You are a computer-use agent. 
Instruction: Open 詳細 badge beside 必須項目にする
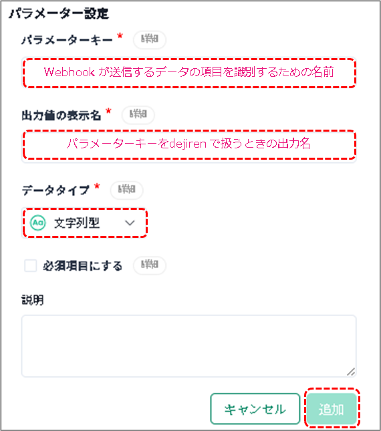tap(150, 265)
